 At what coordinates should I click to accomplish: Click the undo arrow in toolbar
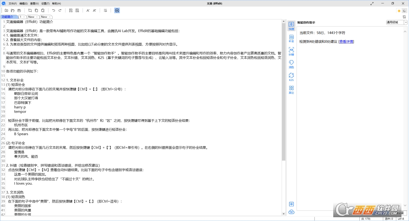53,11
